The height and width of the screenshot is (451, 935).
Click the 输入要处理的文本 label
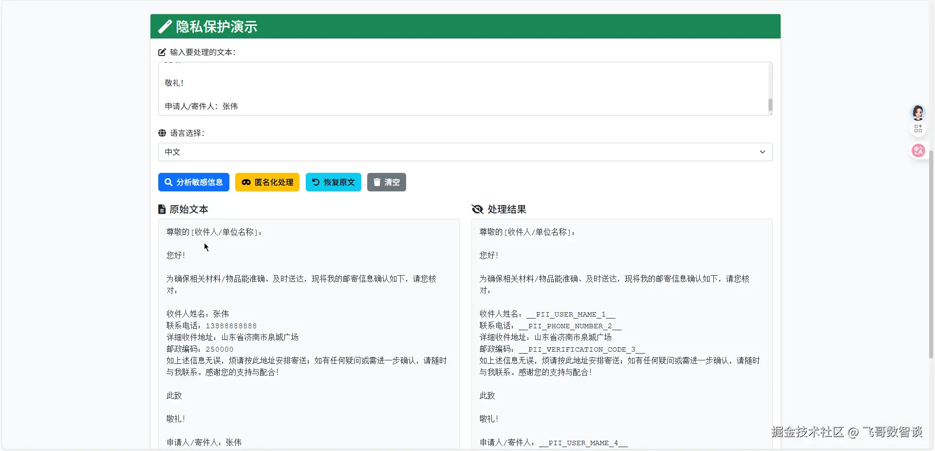(203, 52)
